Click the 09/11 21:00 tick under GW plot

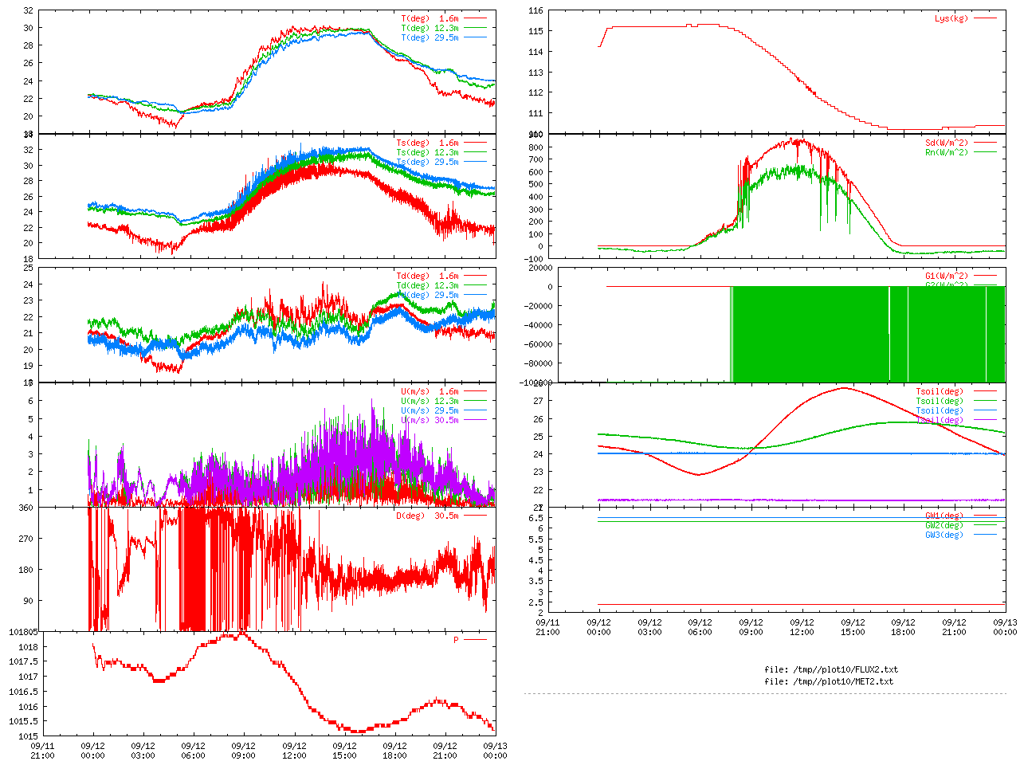click(547, 626)
